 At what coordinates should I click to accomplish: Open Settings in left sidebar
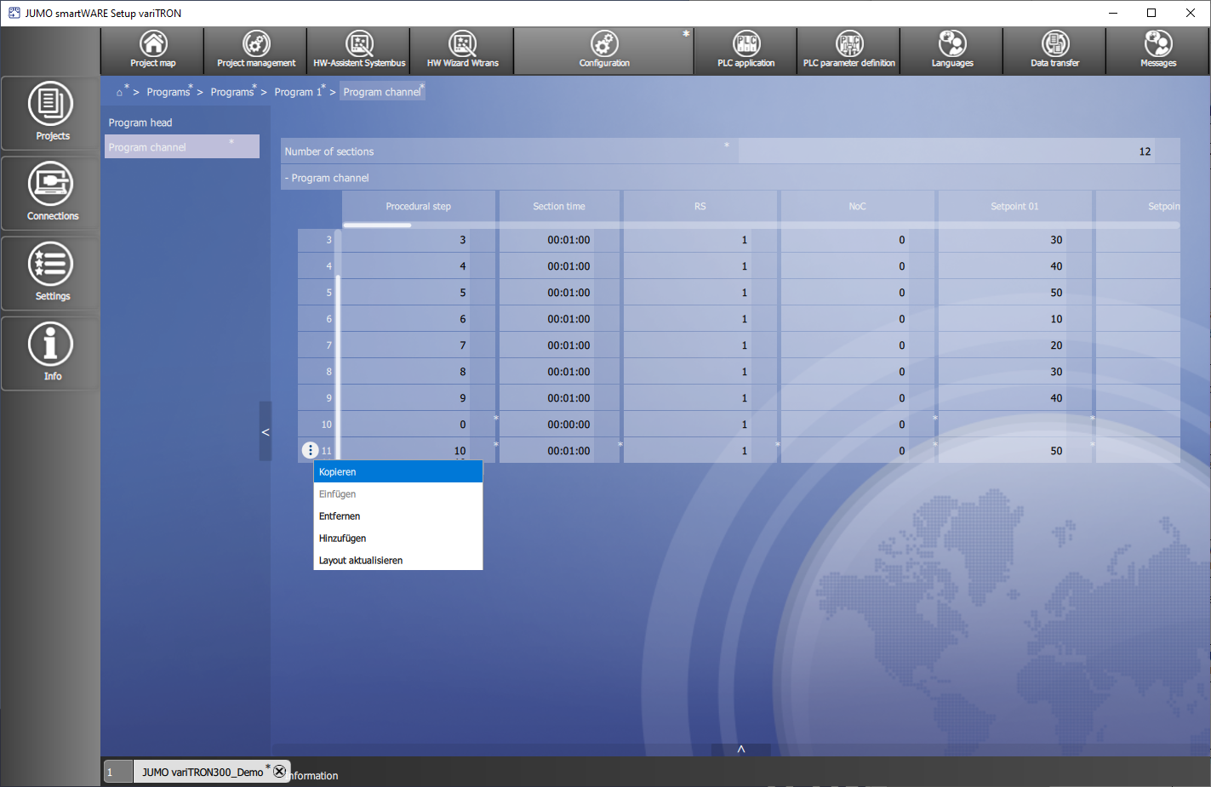(51, 272)
